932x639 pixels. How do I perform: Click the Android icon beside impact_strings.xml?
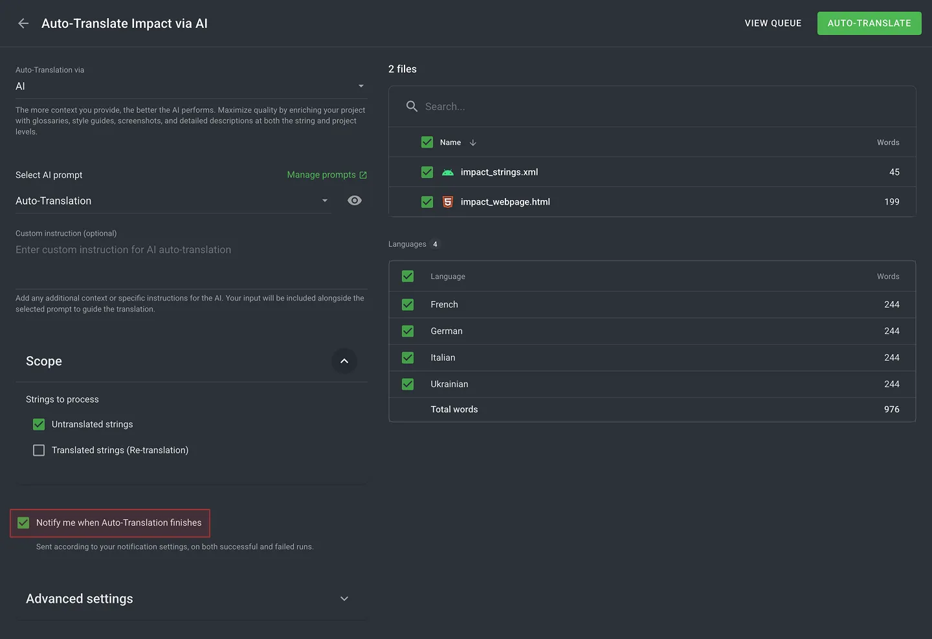[448, 172]
